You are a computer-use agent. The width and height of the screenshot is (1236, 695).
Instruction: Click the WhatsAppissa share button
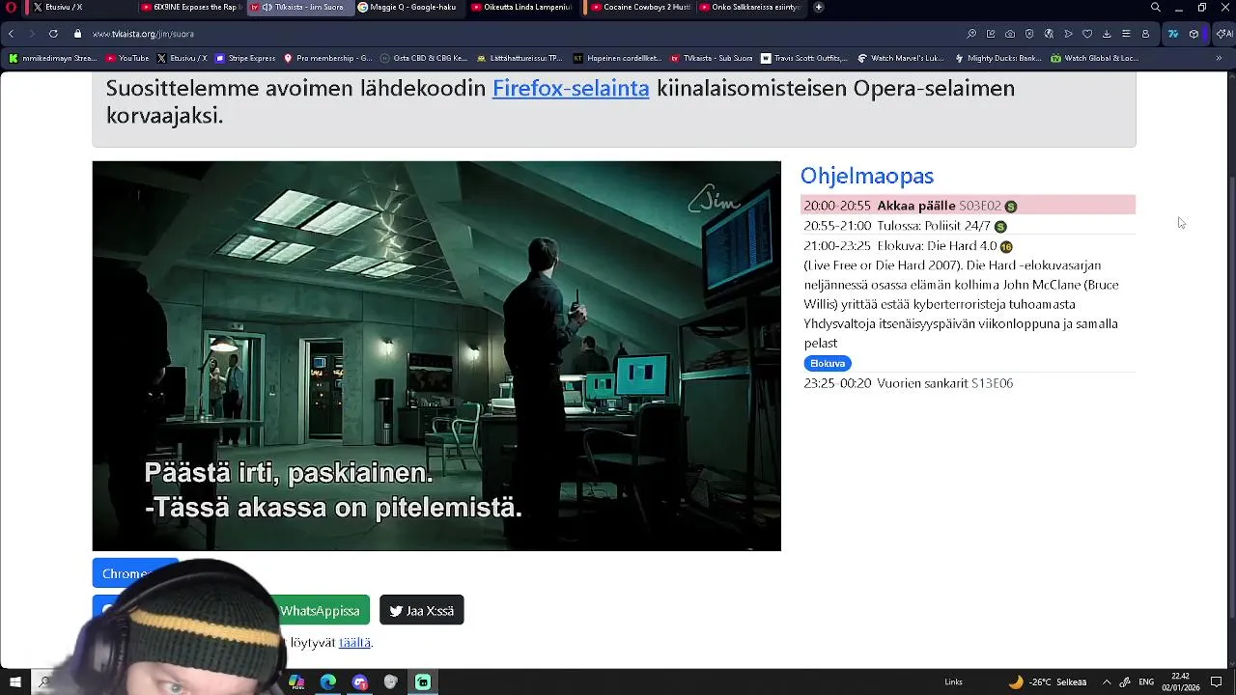[320, 610]
